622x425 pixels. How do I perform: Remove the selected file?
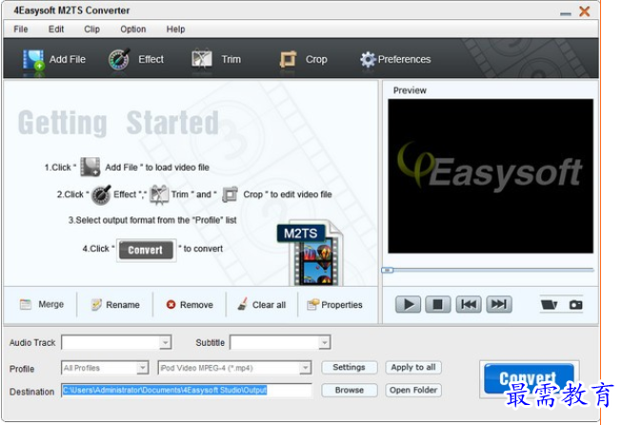click(x=190, y=305)
